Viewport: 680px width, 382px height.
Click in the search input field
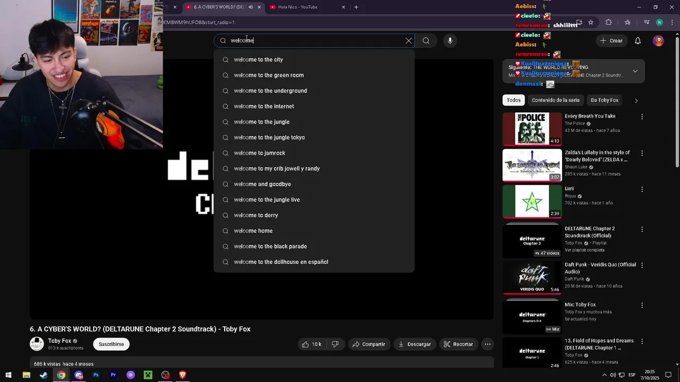[313, 40]
